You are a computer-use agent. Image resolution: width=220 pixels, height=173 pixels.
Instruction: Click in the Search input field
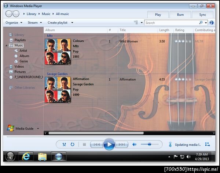point(172,23)
